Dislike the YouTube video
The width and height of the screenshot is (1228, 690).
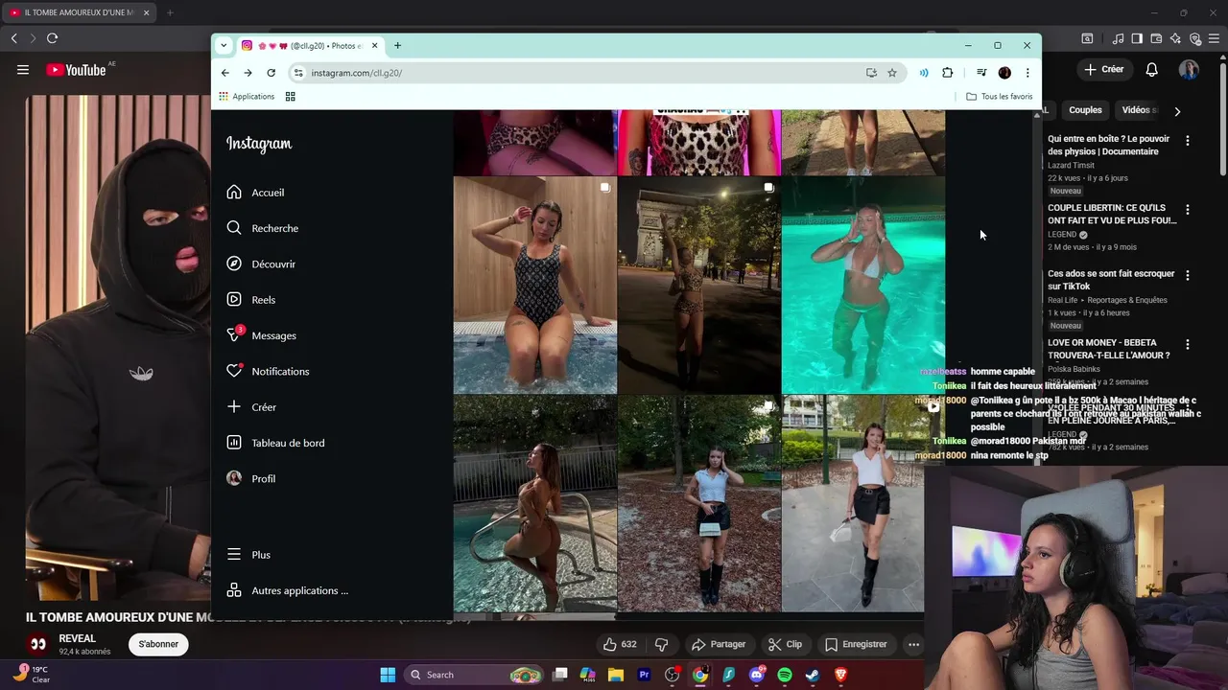[x=661, y=644]
